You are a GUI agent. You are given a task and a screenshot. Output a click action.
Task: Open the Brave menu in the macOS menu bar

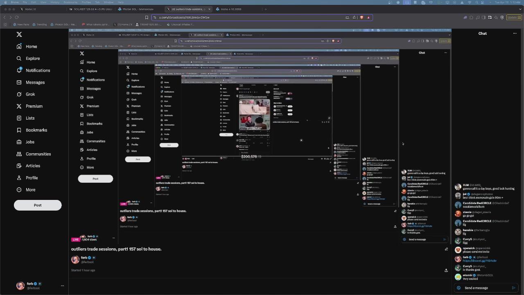point(15,2)
